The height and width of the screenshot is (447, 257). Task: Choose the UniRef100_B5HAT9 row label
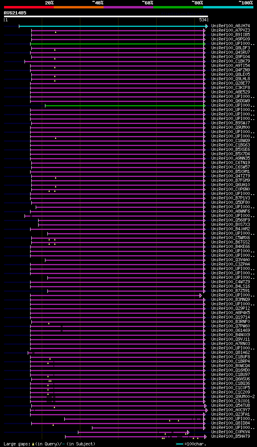231,437
